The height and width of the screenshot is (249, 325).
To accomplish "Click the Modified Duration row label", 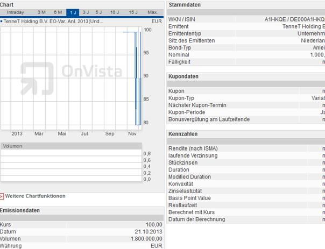I will point(189,177).
